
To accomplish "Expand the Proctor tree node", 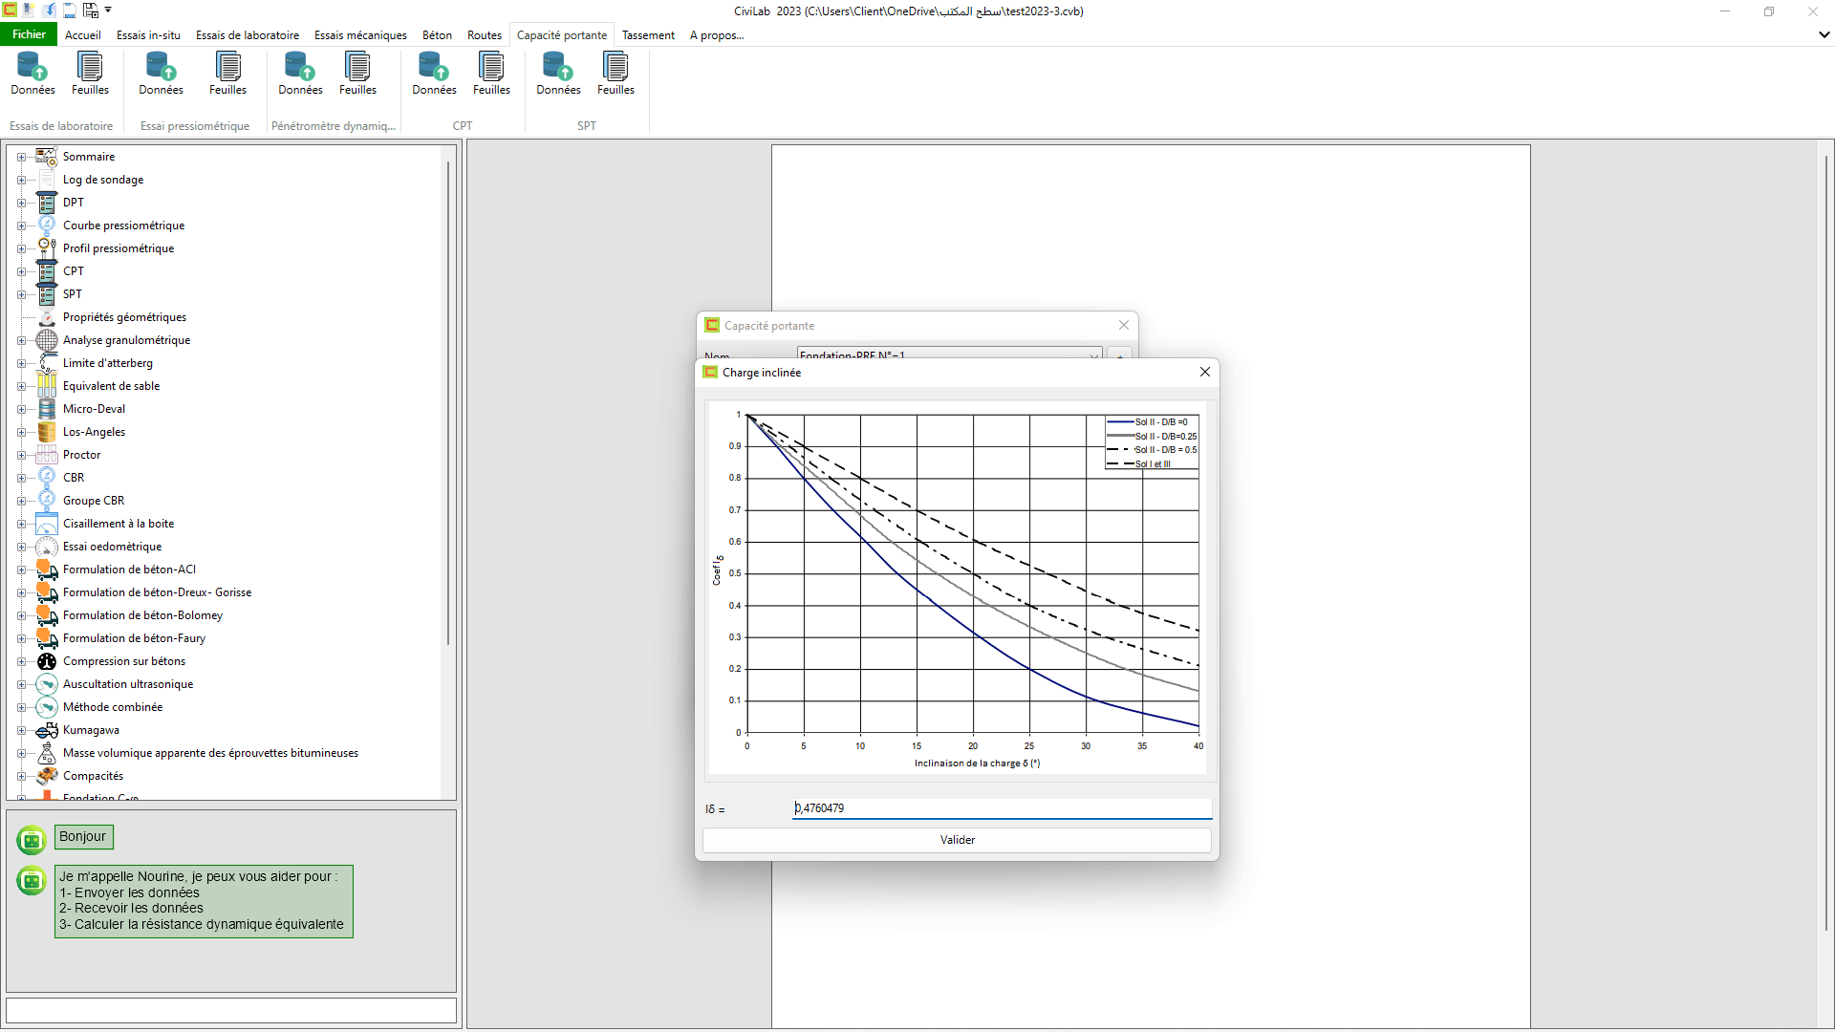I will coord(21,455).
